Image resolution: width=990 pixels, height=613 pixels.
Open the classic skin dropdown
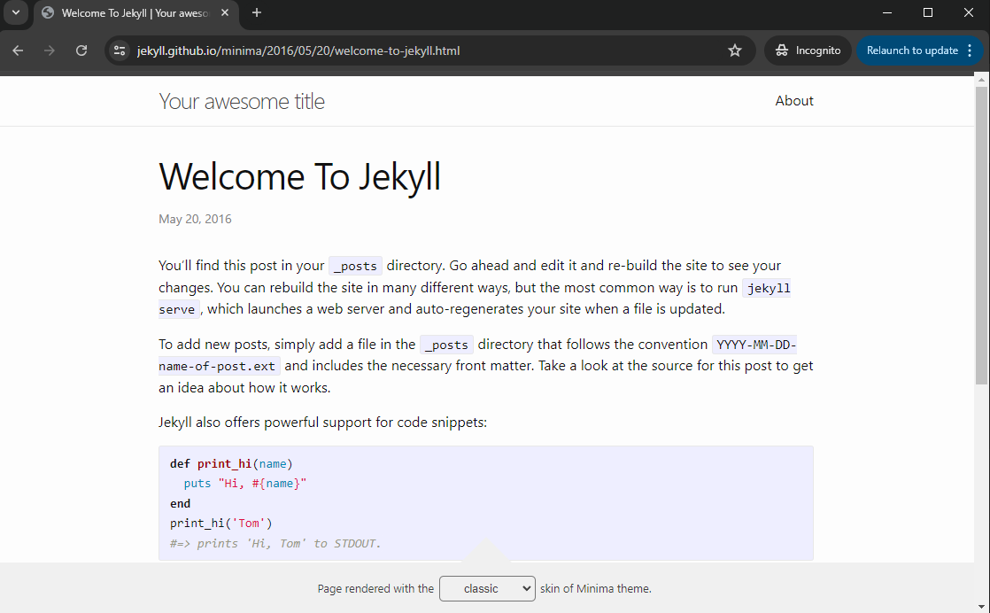click(487, 588)
